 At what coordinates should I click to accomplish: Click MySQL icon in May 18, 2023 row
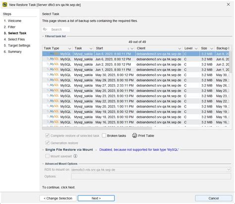(53, 117)
